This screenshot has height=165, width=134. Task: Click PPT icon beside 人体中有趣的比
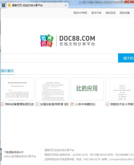coord(72,104)
